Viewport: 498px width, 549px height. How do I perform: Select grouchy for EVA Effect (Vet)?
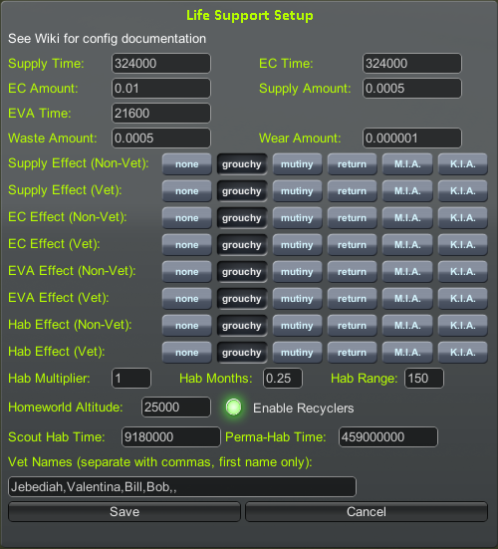242,298
